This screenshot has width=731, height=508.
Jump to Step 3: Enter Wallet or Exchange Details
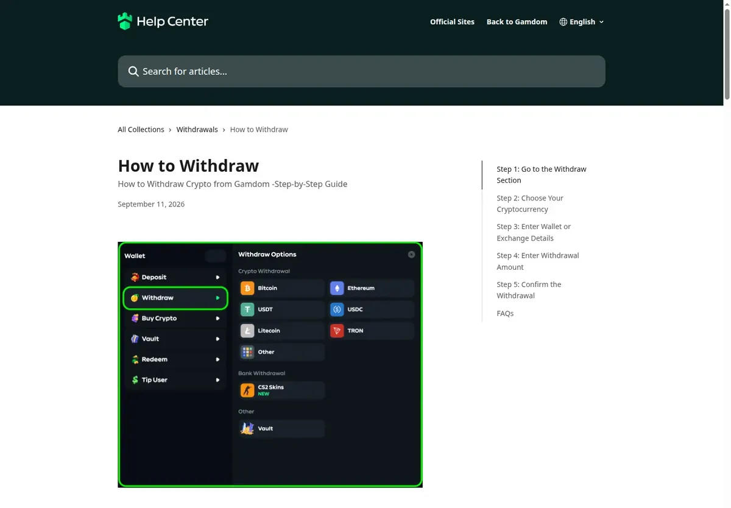tap(534, 232)
